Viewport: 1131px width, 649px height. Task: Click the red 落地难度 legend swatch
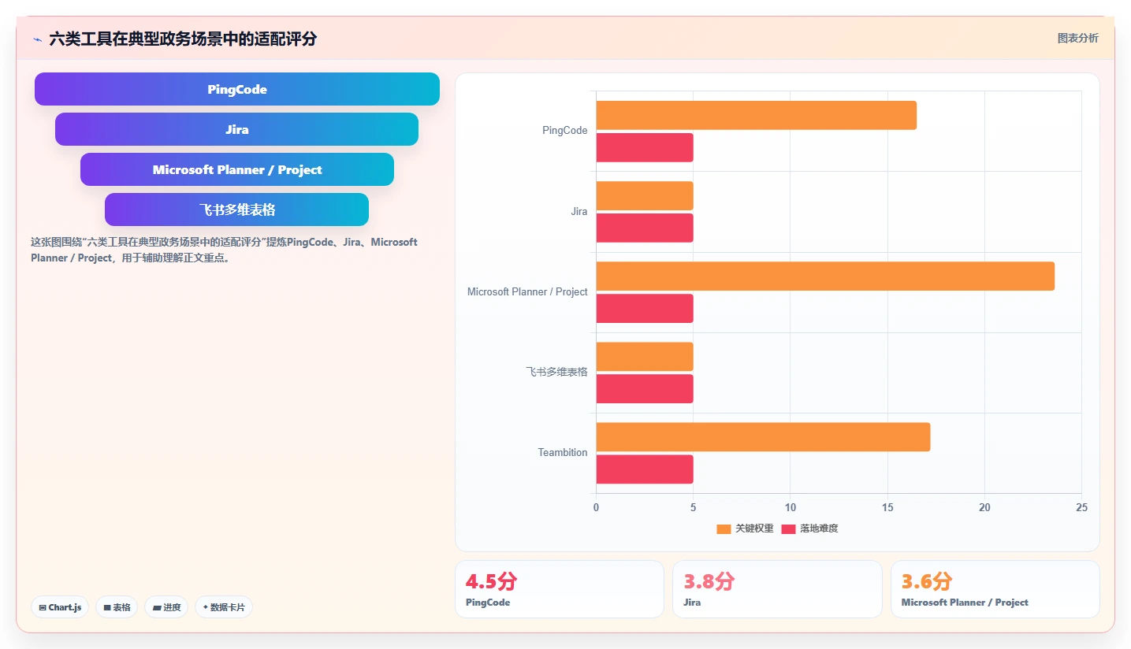[x=788, y=529]
